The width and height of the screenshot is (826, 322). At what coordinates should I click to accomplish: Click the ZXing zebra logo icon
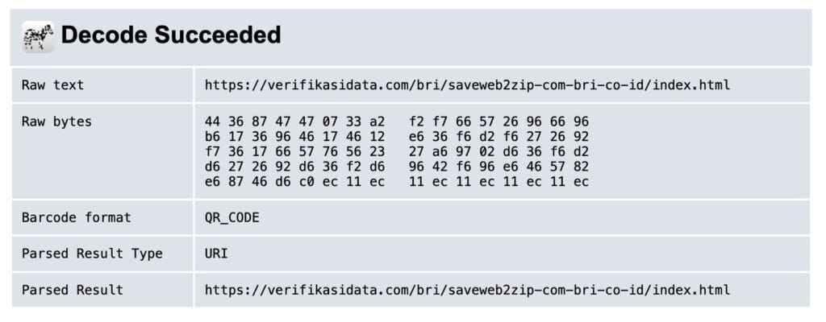tap(38, 37)
